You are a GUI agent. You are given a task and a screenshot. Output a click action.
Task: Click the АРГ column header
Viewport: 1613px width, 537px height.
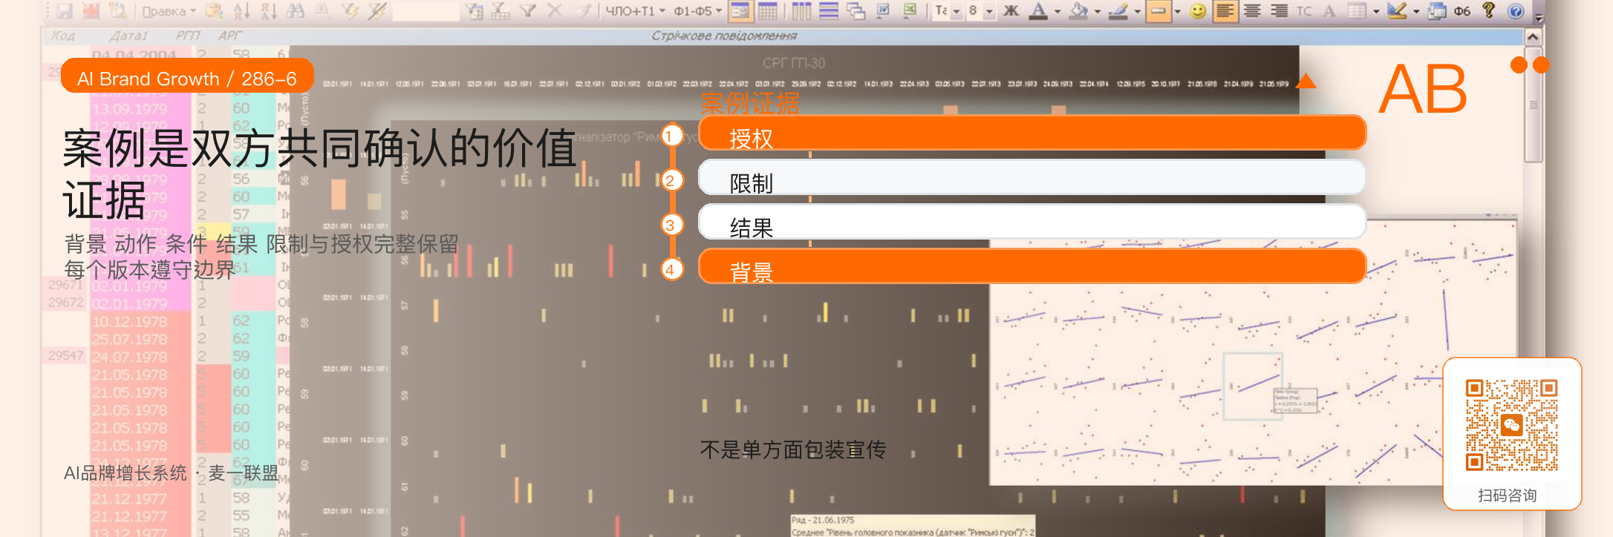(229, 36)
